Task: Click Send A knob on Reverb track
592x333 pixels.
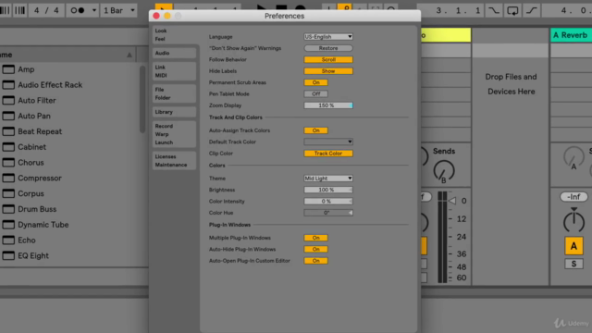Action: pos(573,157)
